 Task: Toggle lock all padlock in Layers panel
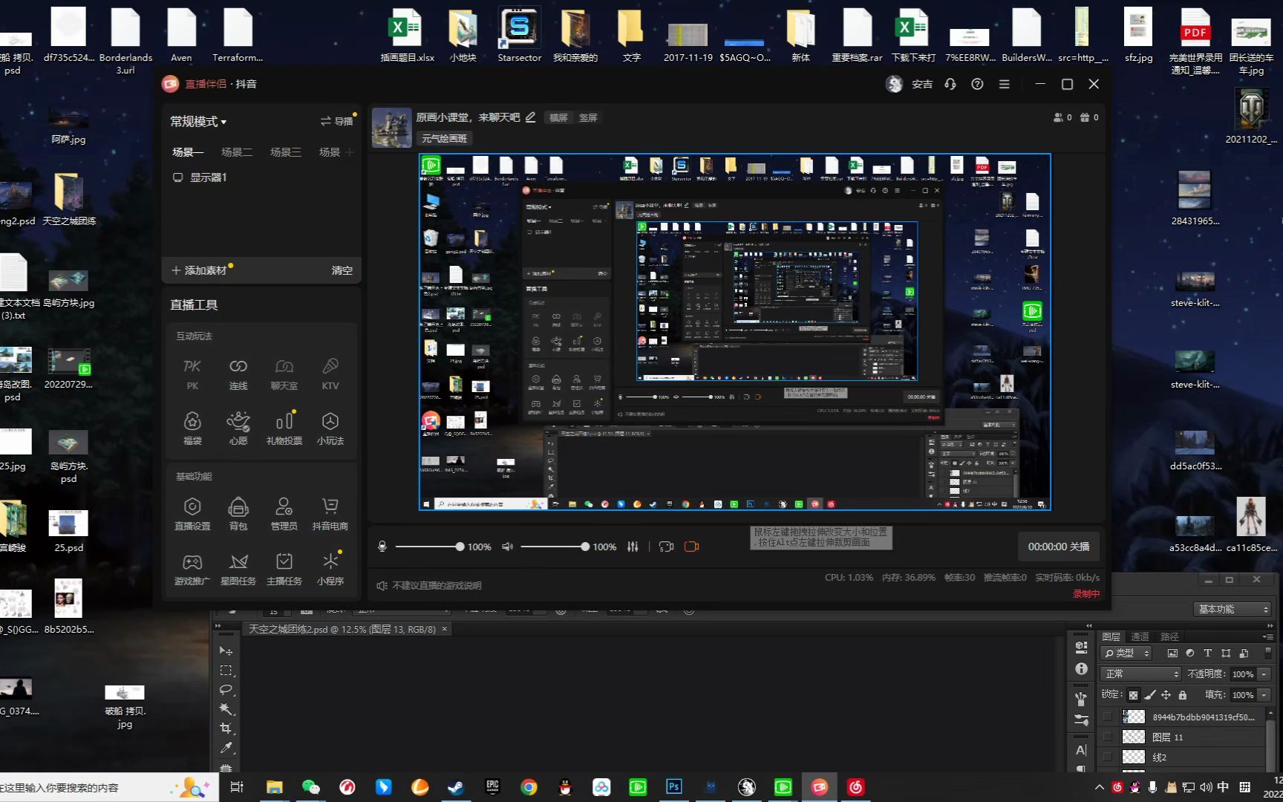pyautogui.click(x=1183, y=695)
